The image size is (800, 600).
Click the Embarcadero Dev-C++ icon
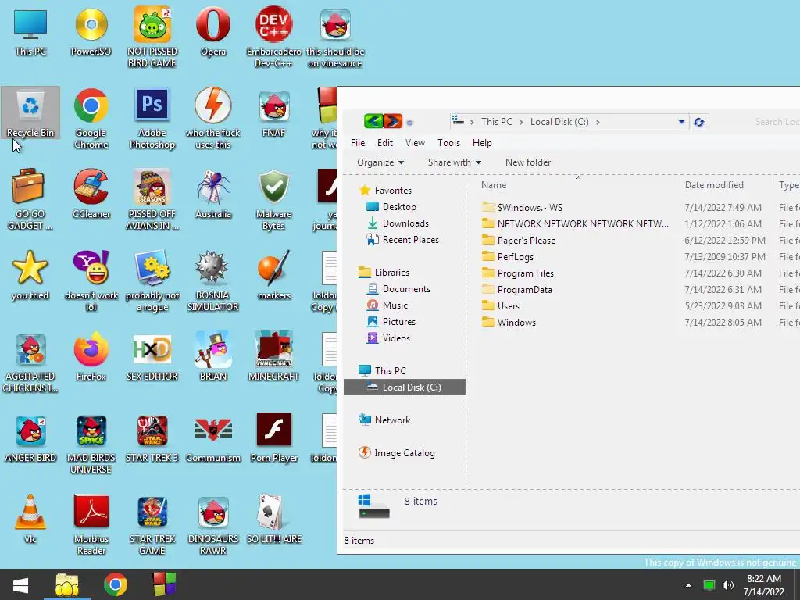pyautogui.click(x=274, y=37)
